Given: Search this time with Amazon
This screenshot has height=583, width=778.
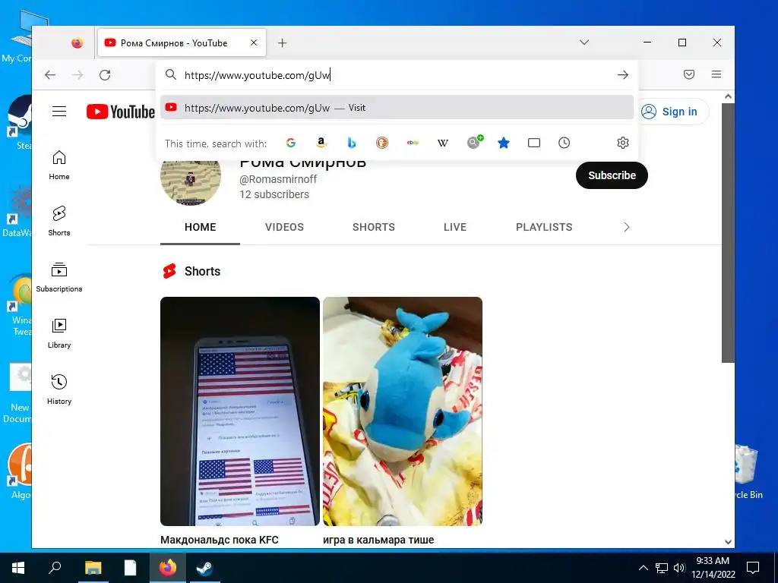Looking at the screenshot, I should pyautogui.click(x=321, y=143).
